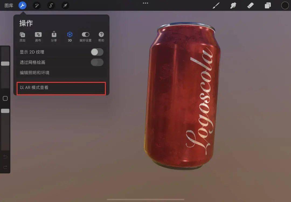This screenshot has height=202, width=291.
Task: Open the 添加 tab in Actions
Action: click(22, 36)
